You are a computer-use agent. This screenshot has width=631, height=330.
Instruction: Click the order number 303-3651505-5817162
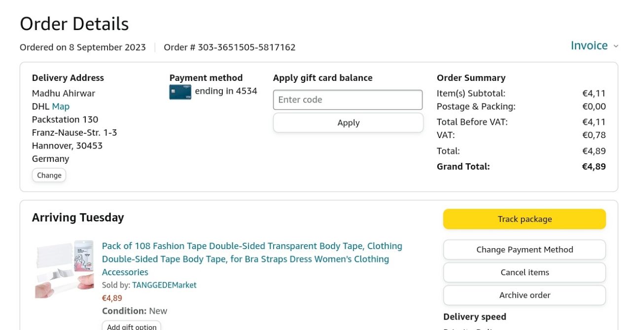point(246,47)
